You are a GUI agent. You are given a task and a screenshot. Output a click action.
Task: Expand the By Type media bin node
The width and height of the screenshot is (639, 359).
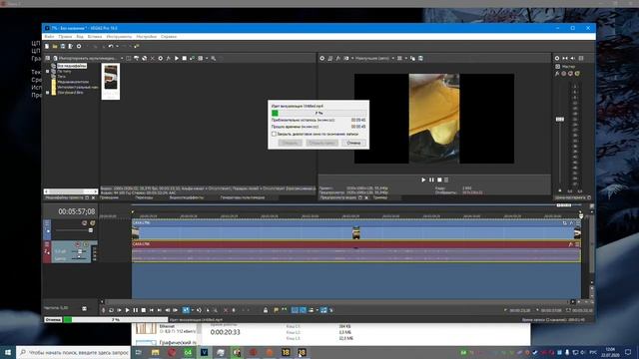(48, 71)
